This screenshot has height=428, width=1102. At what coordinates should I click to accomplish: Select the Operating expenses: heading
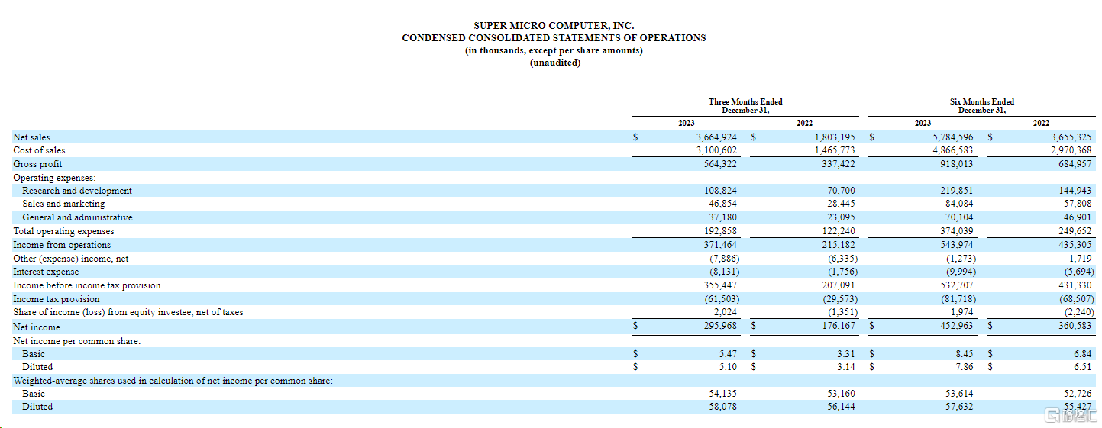pos(54,177)
